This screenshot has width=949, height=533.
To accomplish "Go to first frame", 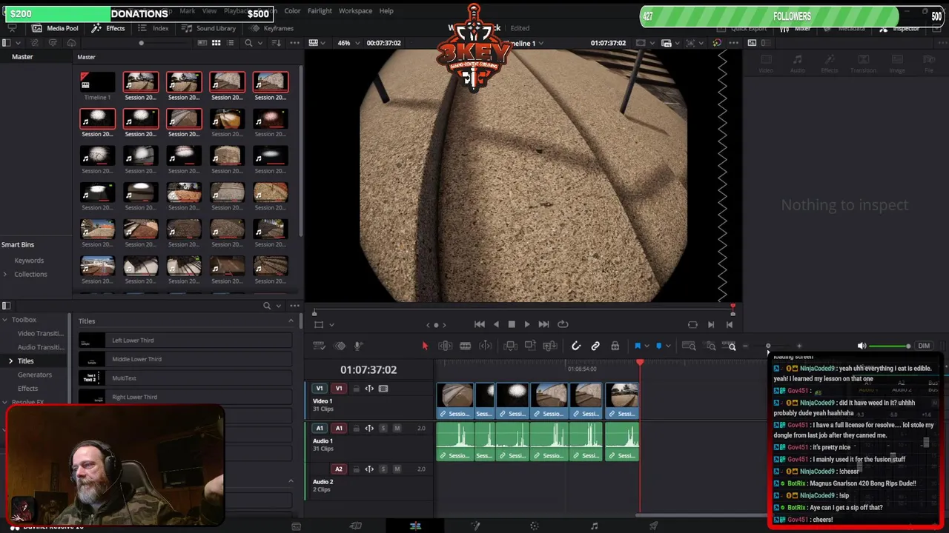I will (x=480, y=324).
